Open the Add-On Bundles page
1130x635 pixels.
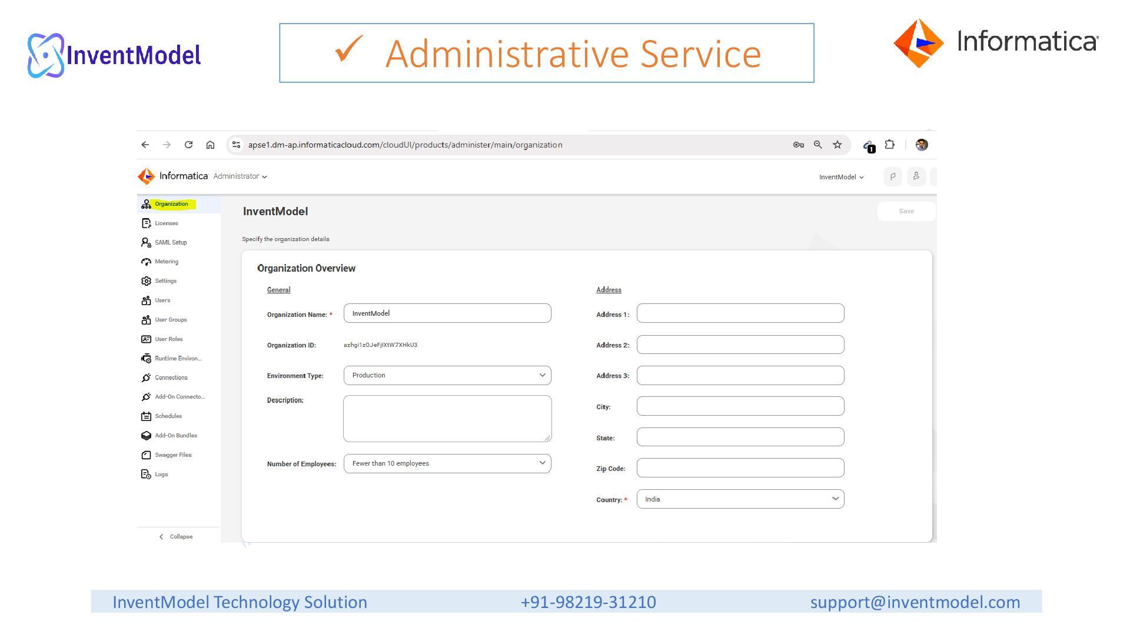pos(176,436)
